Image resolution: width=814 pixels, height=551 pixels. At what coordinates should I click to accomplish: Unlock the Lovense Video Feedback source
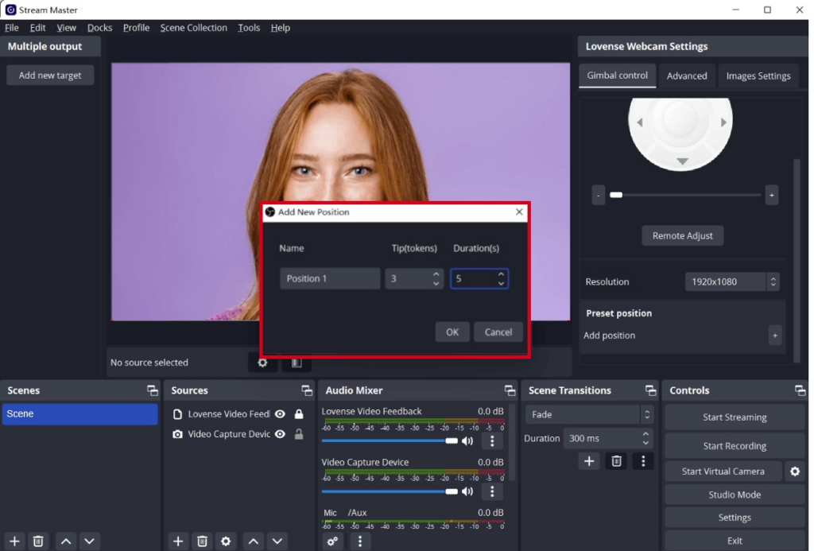[x=299, y=414]
